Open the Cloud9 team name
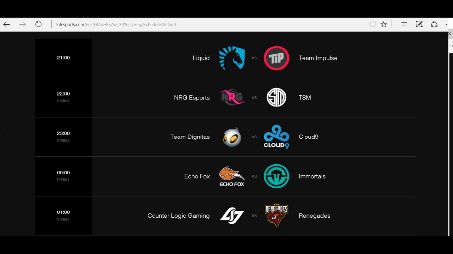Viewport: 453px width, 254px height. click(x=309, y=137)
